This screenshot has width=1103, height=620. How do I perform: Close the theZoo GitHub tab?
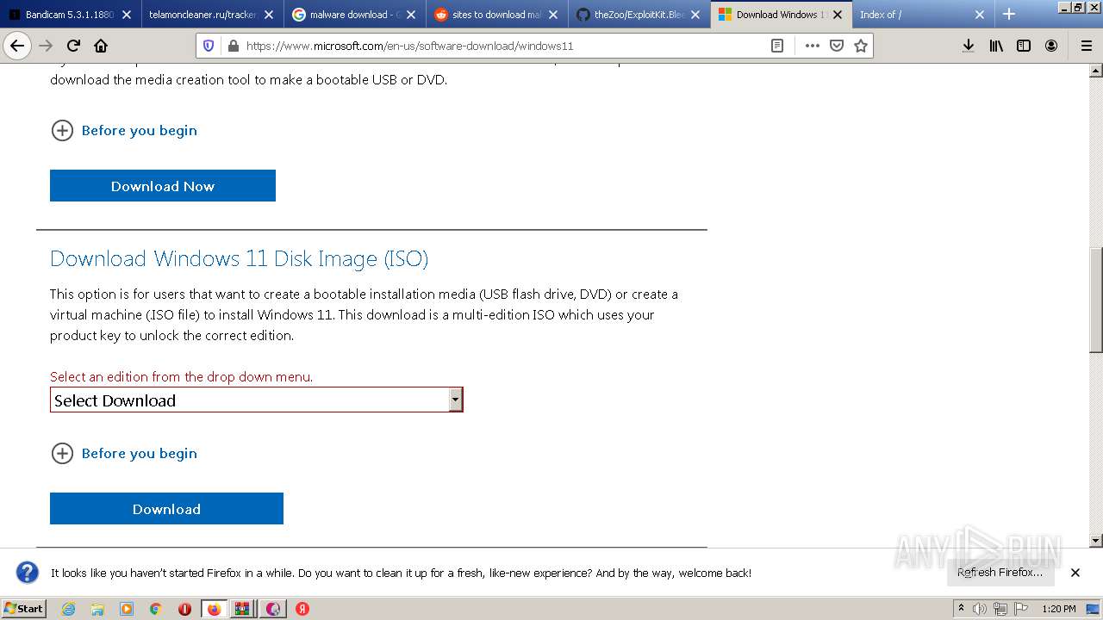point(695,15)
